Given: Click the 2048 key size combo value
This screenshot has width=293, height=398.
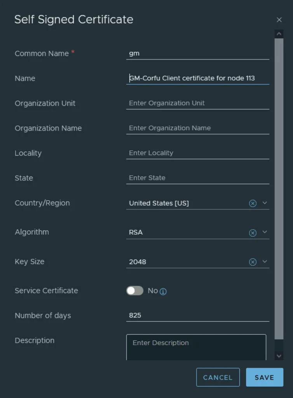Looking at the screenshot, I should tap(138, 262).
